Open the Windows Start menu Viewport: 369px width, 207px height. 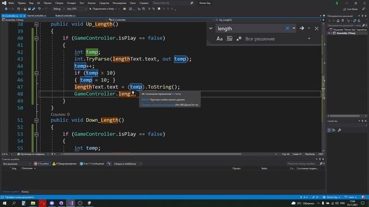coord(5,203)
